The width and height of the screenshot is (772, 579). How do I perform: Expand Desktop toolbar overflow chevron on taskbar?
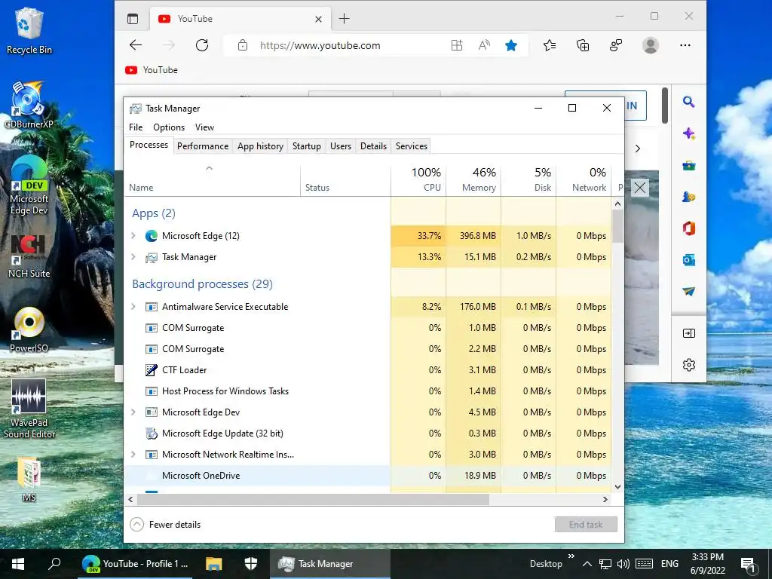point(571,556)
